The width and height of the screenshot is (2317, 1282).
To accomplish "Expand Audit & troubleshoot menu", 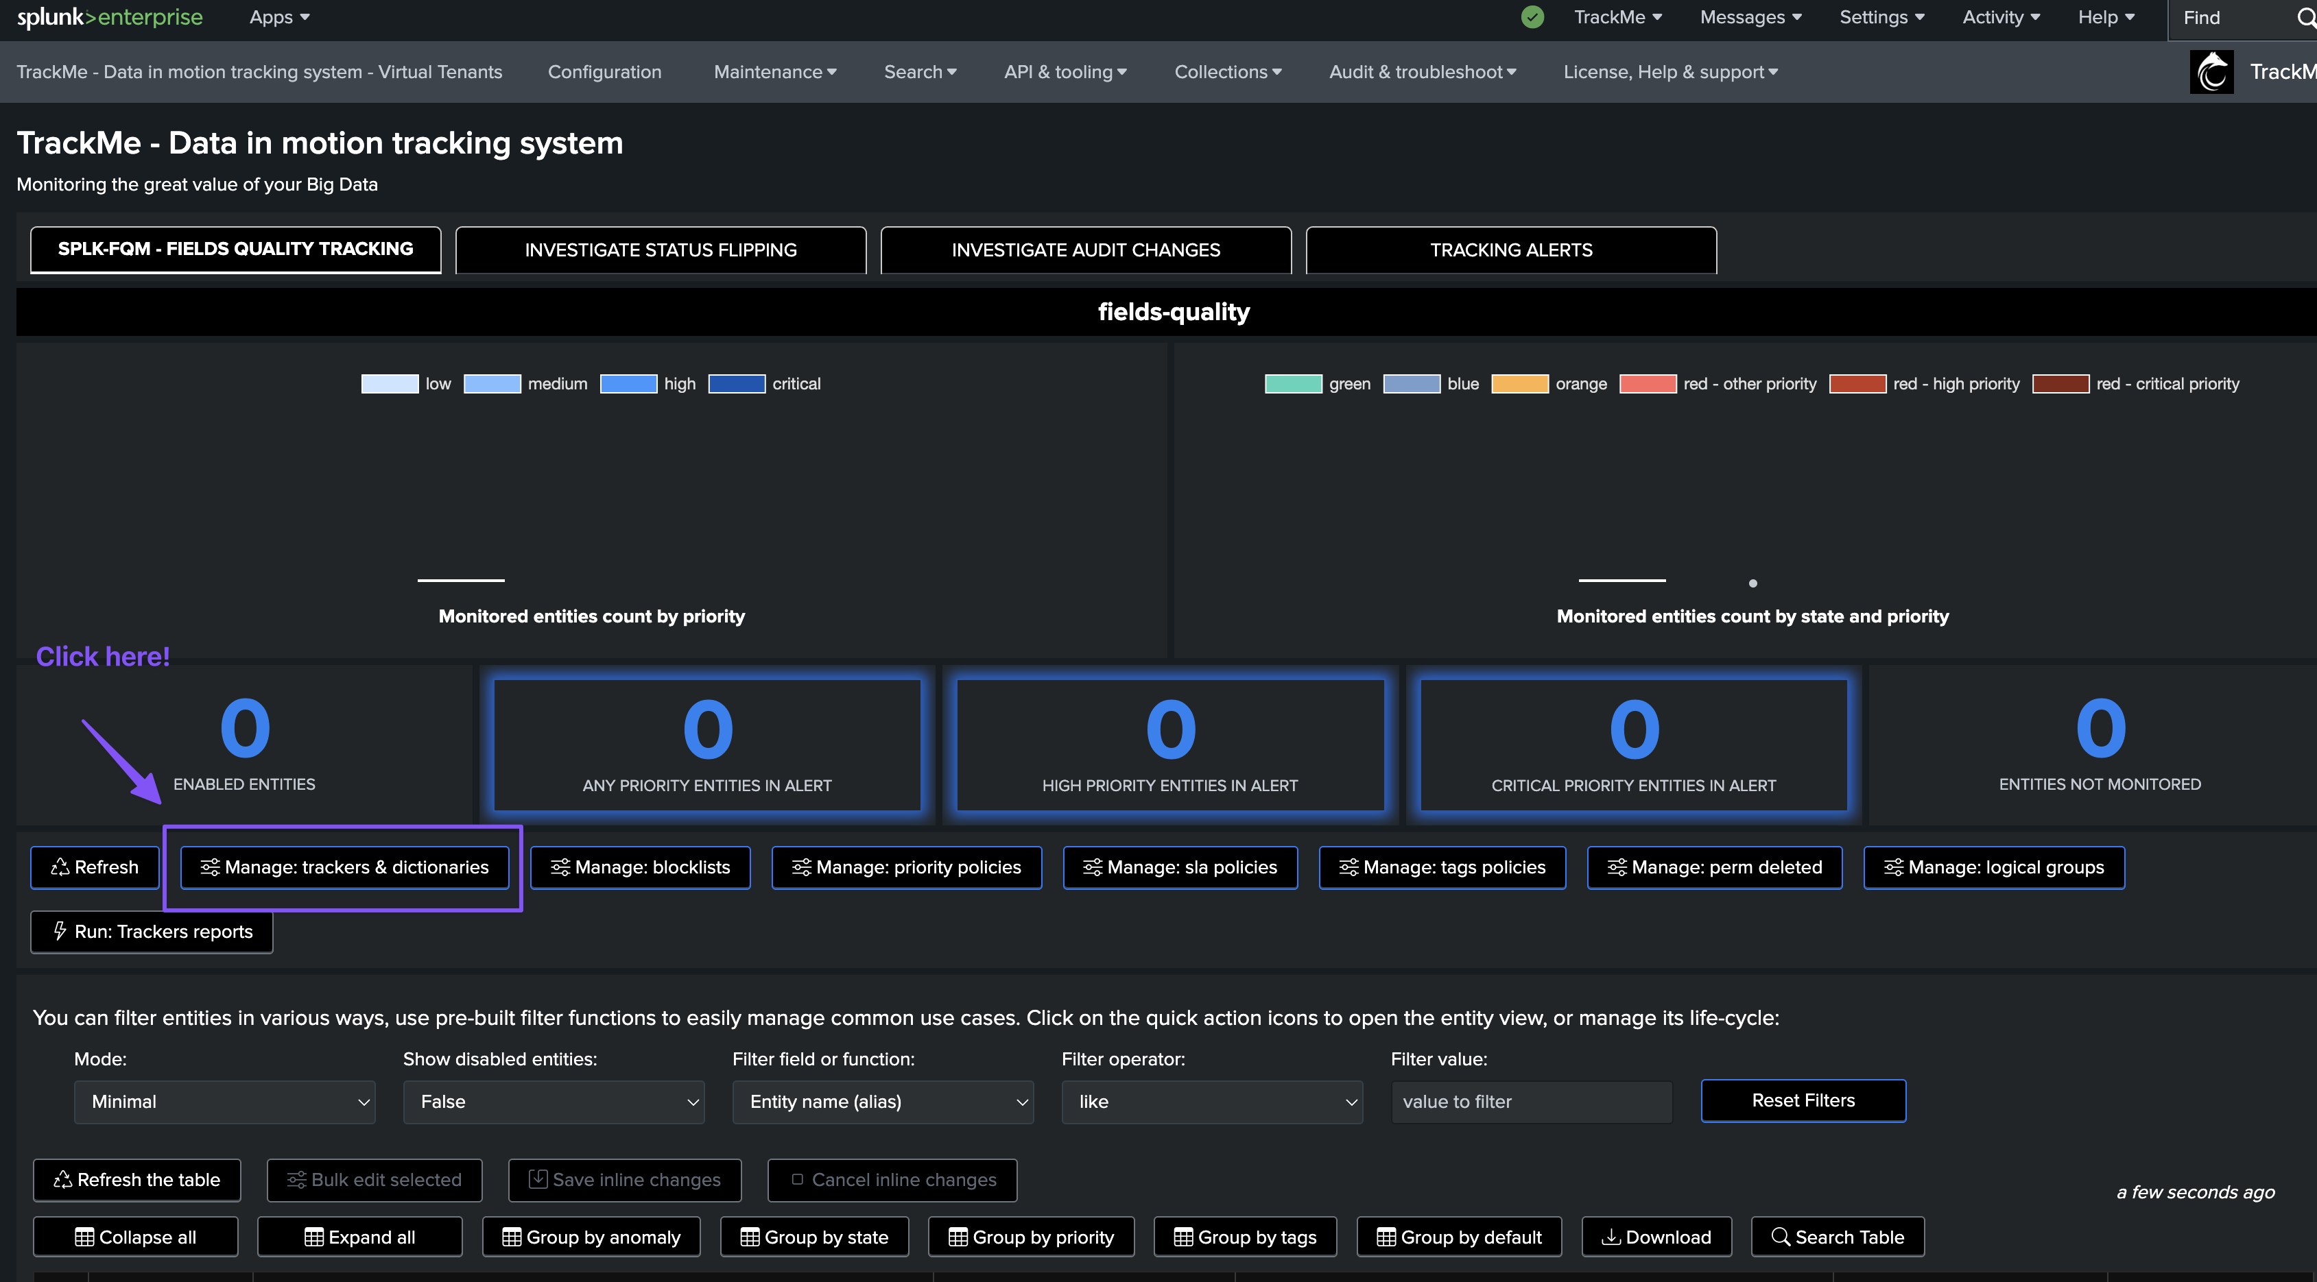I will coord(1422,72).
